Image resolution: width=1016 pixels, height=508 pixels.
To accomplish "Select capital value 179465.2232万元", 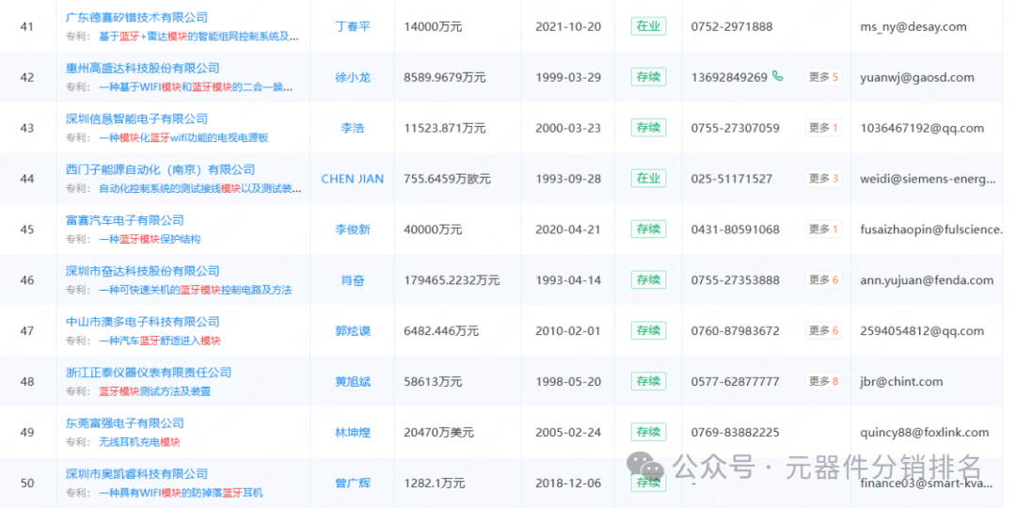I will (x=452, y=280).
